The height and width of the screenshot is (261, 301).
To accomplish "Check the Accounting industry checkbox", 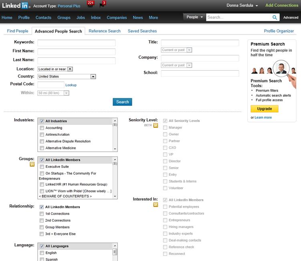I will coord(42,128).
